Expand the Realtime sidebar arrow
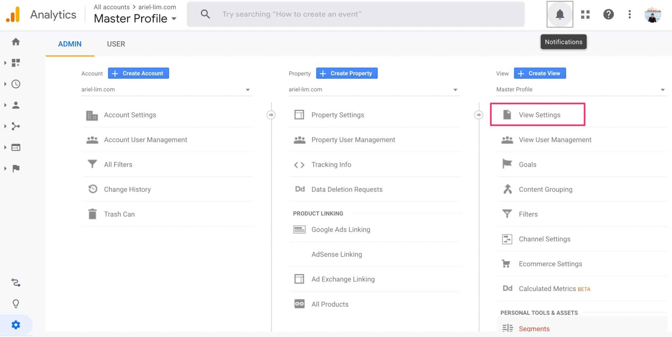 point(5,84)
